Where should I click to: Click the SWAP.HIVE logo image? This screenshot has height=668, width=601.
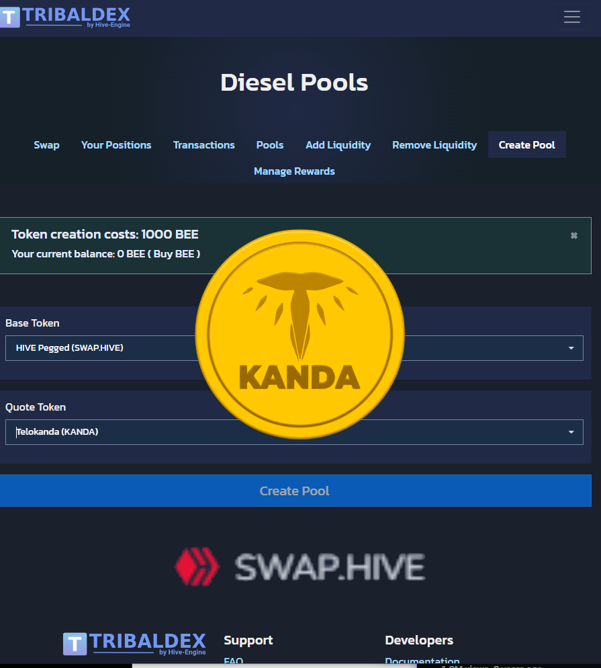point(300,567)
